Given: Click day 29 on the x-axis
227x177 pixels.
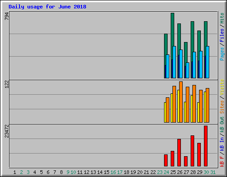Looking at the screenshot, I should pyautogui.click(x=200, y=172).
